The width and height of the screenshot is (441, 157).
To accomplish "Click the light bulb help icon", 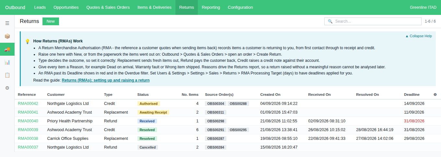I will click(28, 41).
